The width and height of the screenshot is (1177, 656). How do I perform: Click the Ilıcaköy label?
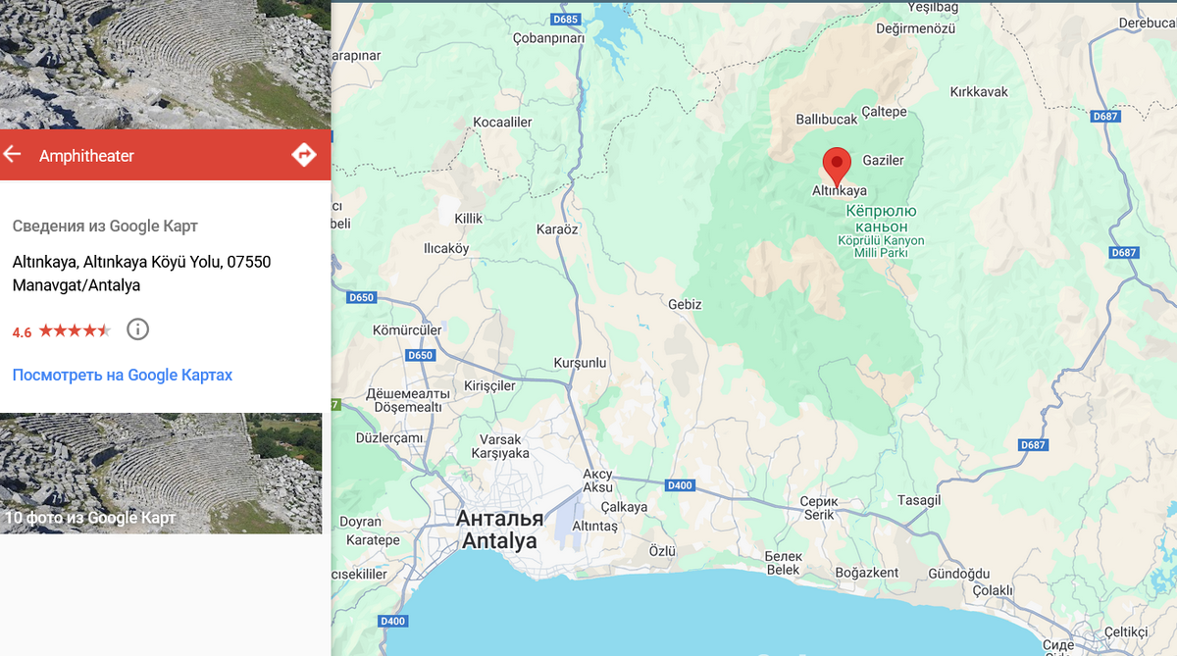pos(445,248)
